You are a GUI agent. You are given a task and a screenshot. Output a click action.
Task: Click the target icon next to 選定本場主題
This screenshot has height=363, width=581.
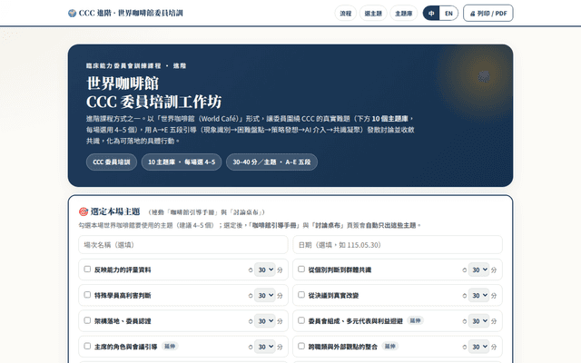click(x=84, y=211)
